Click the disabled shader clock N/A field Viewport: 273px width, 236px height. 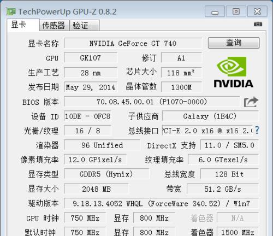238,218
